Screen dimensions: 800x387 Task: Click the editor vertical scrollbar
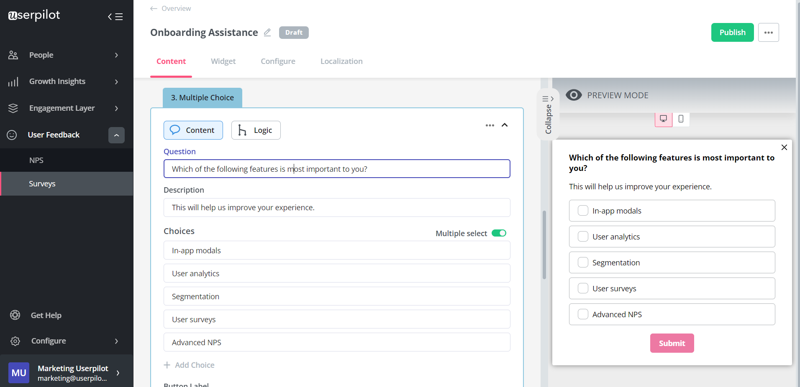pyautogui.click(x=544, y=245)
